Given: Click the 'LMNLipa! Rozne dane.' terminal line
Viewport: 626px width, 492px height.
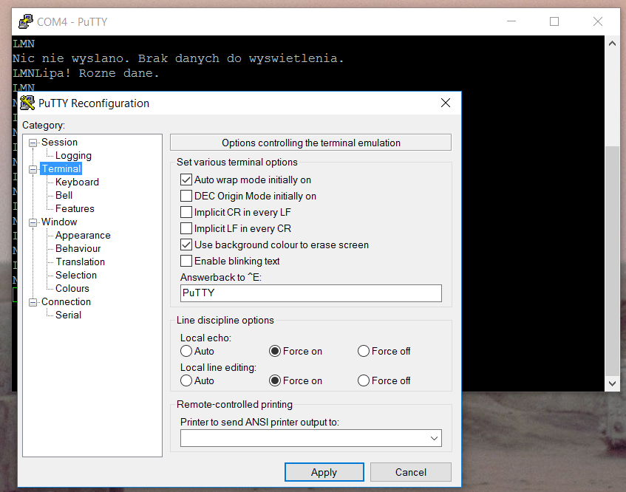Looking at the screenshot, I should click(86, 73).
